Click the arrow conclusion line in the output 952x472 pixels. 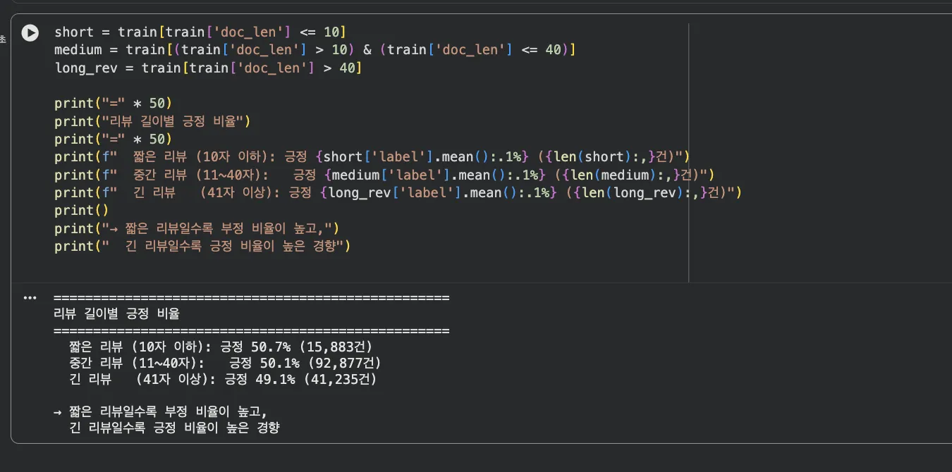coord(162,411)
